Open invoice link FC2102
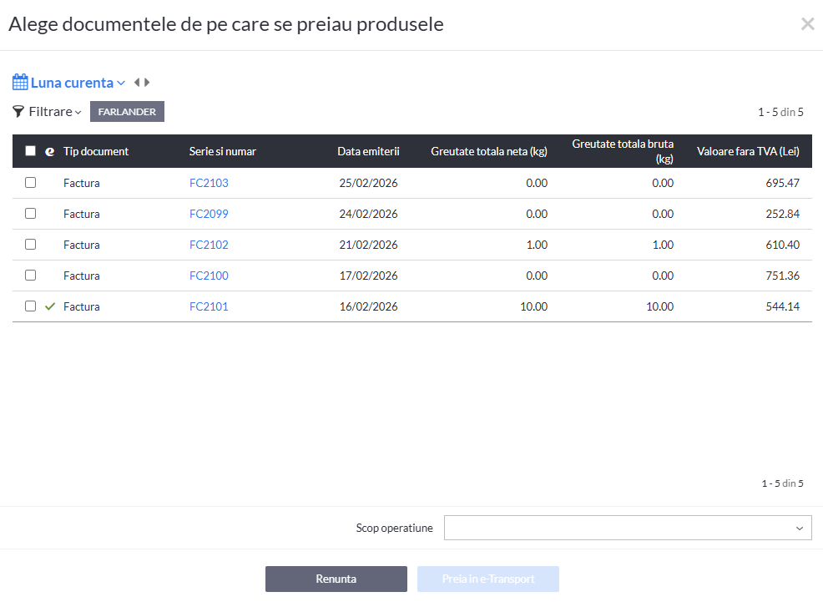Screen dimensions: 823x602 pos(209,245)
